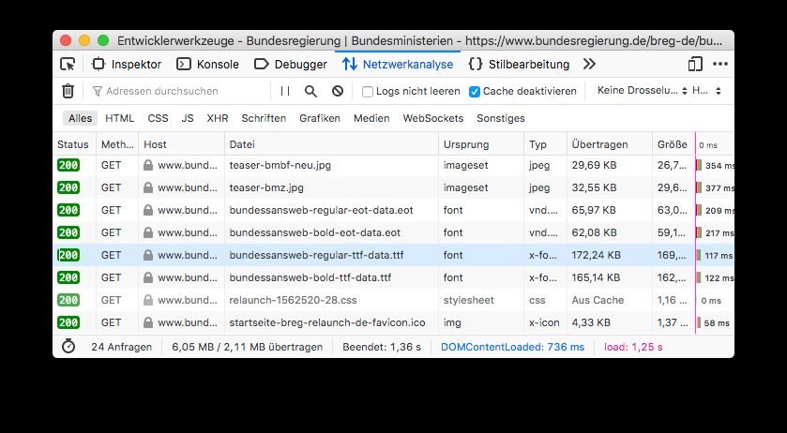Screen dimensions: 787x433
Task: Open the Stilbearbeitung tab
Action: [x=518, y=65]
